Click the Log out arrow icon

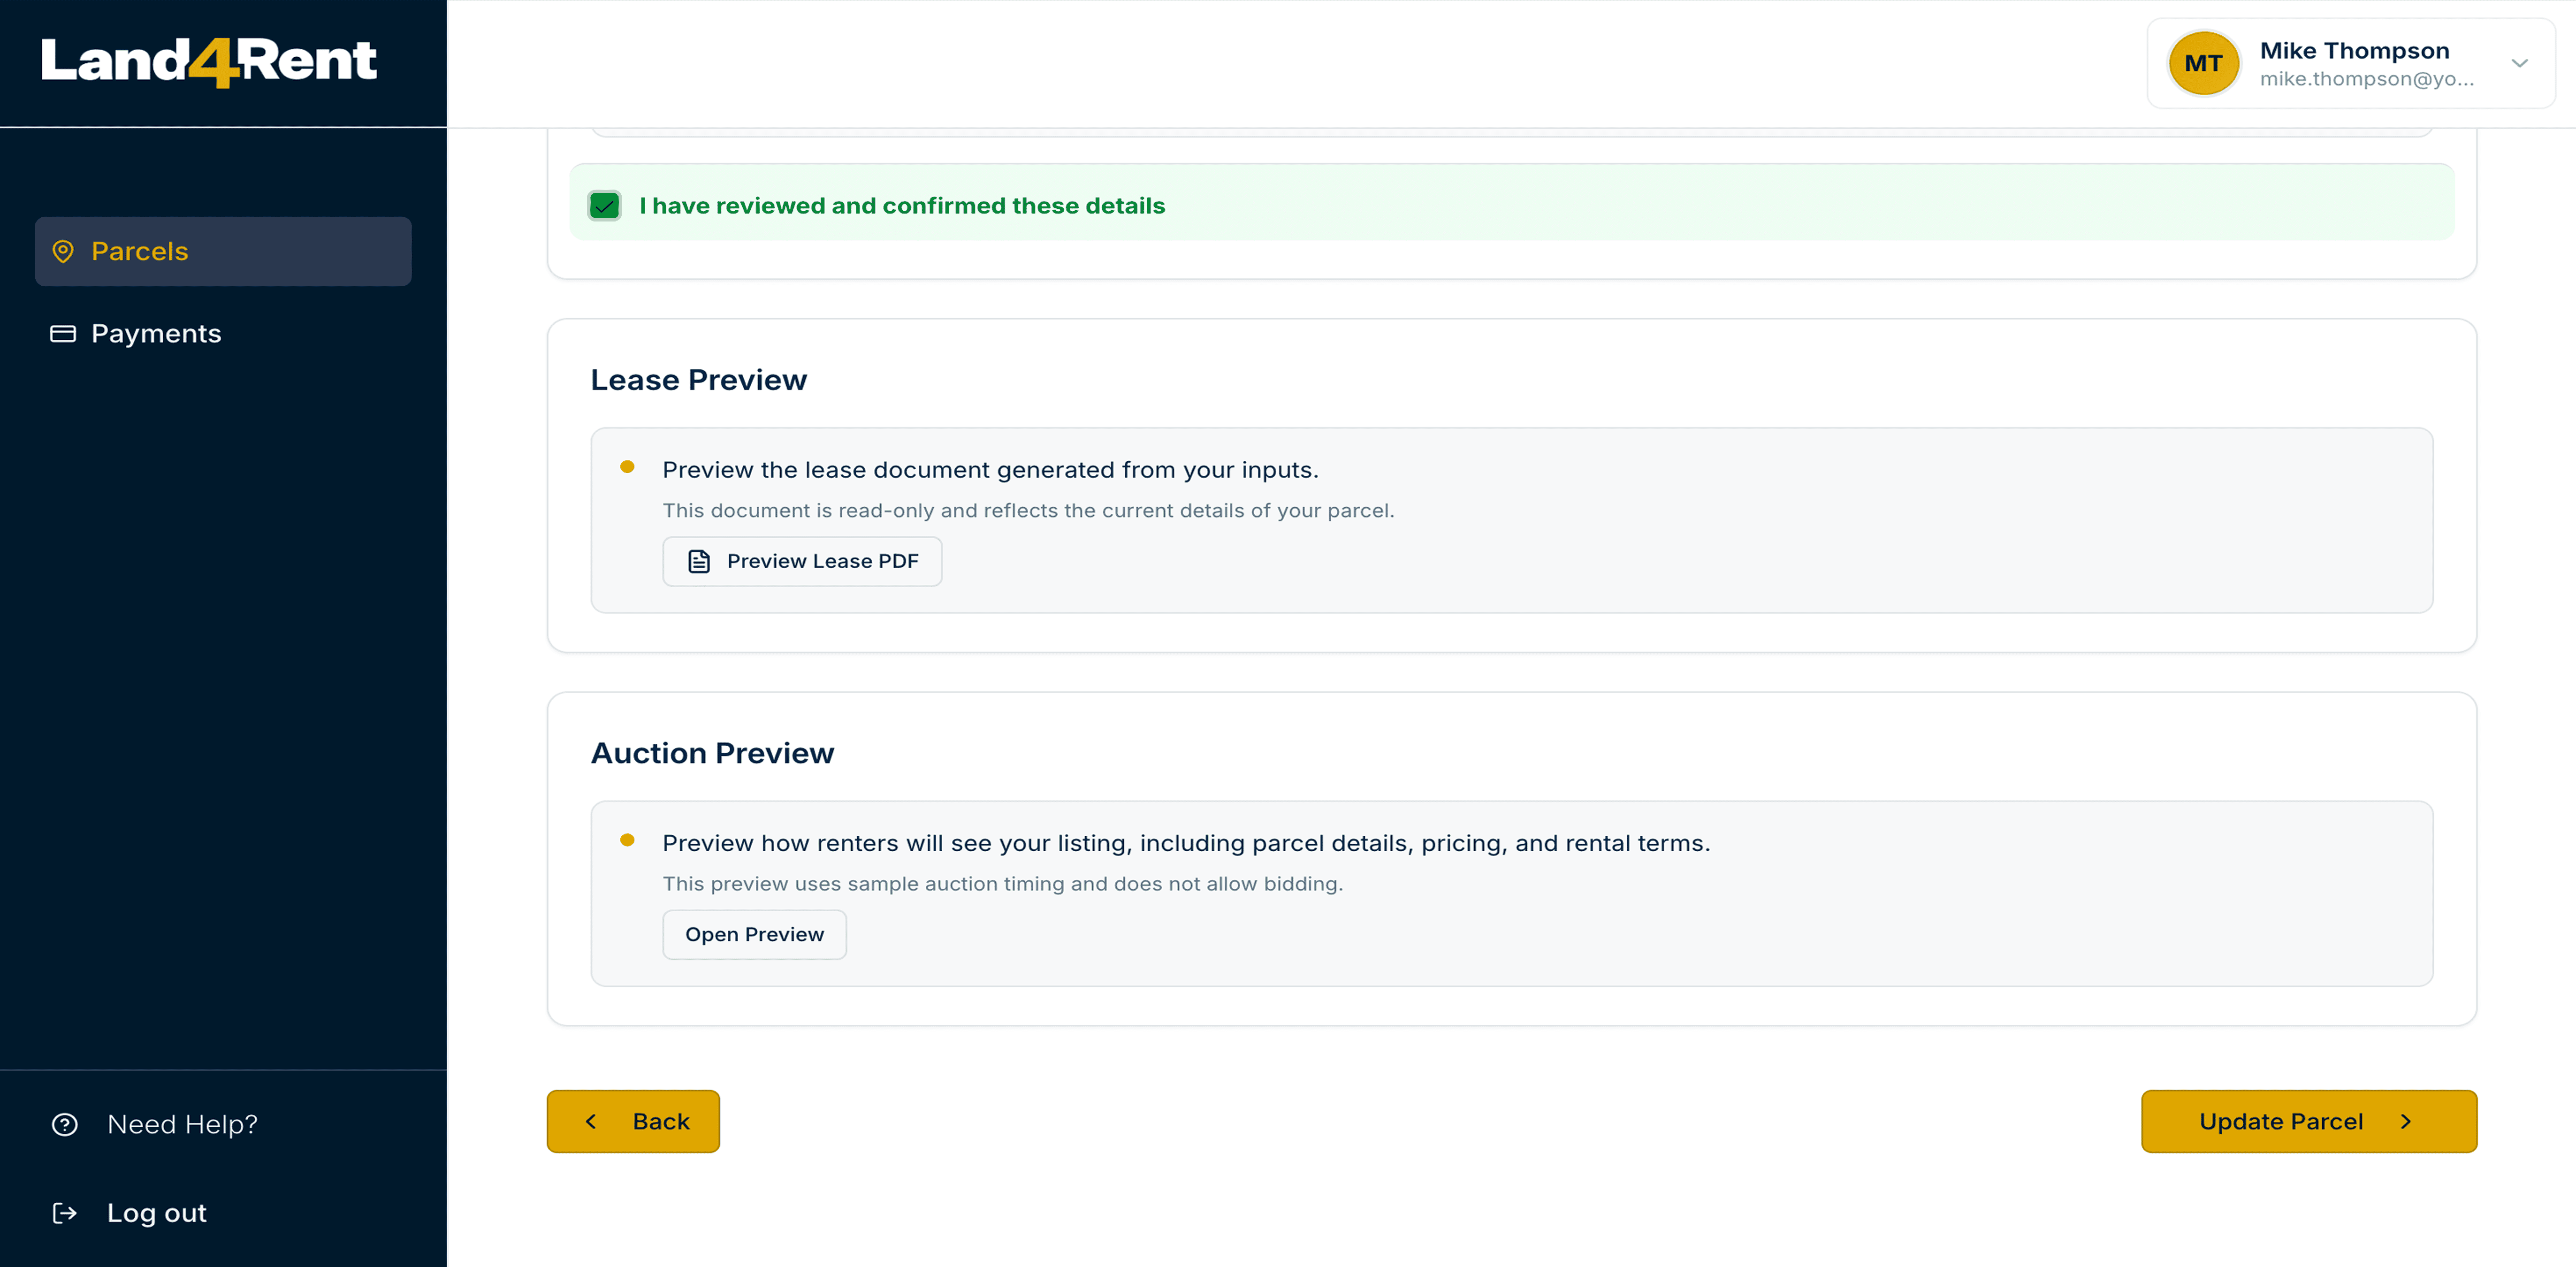(x=65, y=1213)
